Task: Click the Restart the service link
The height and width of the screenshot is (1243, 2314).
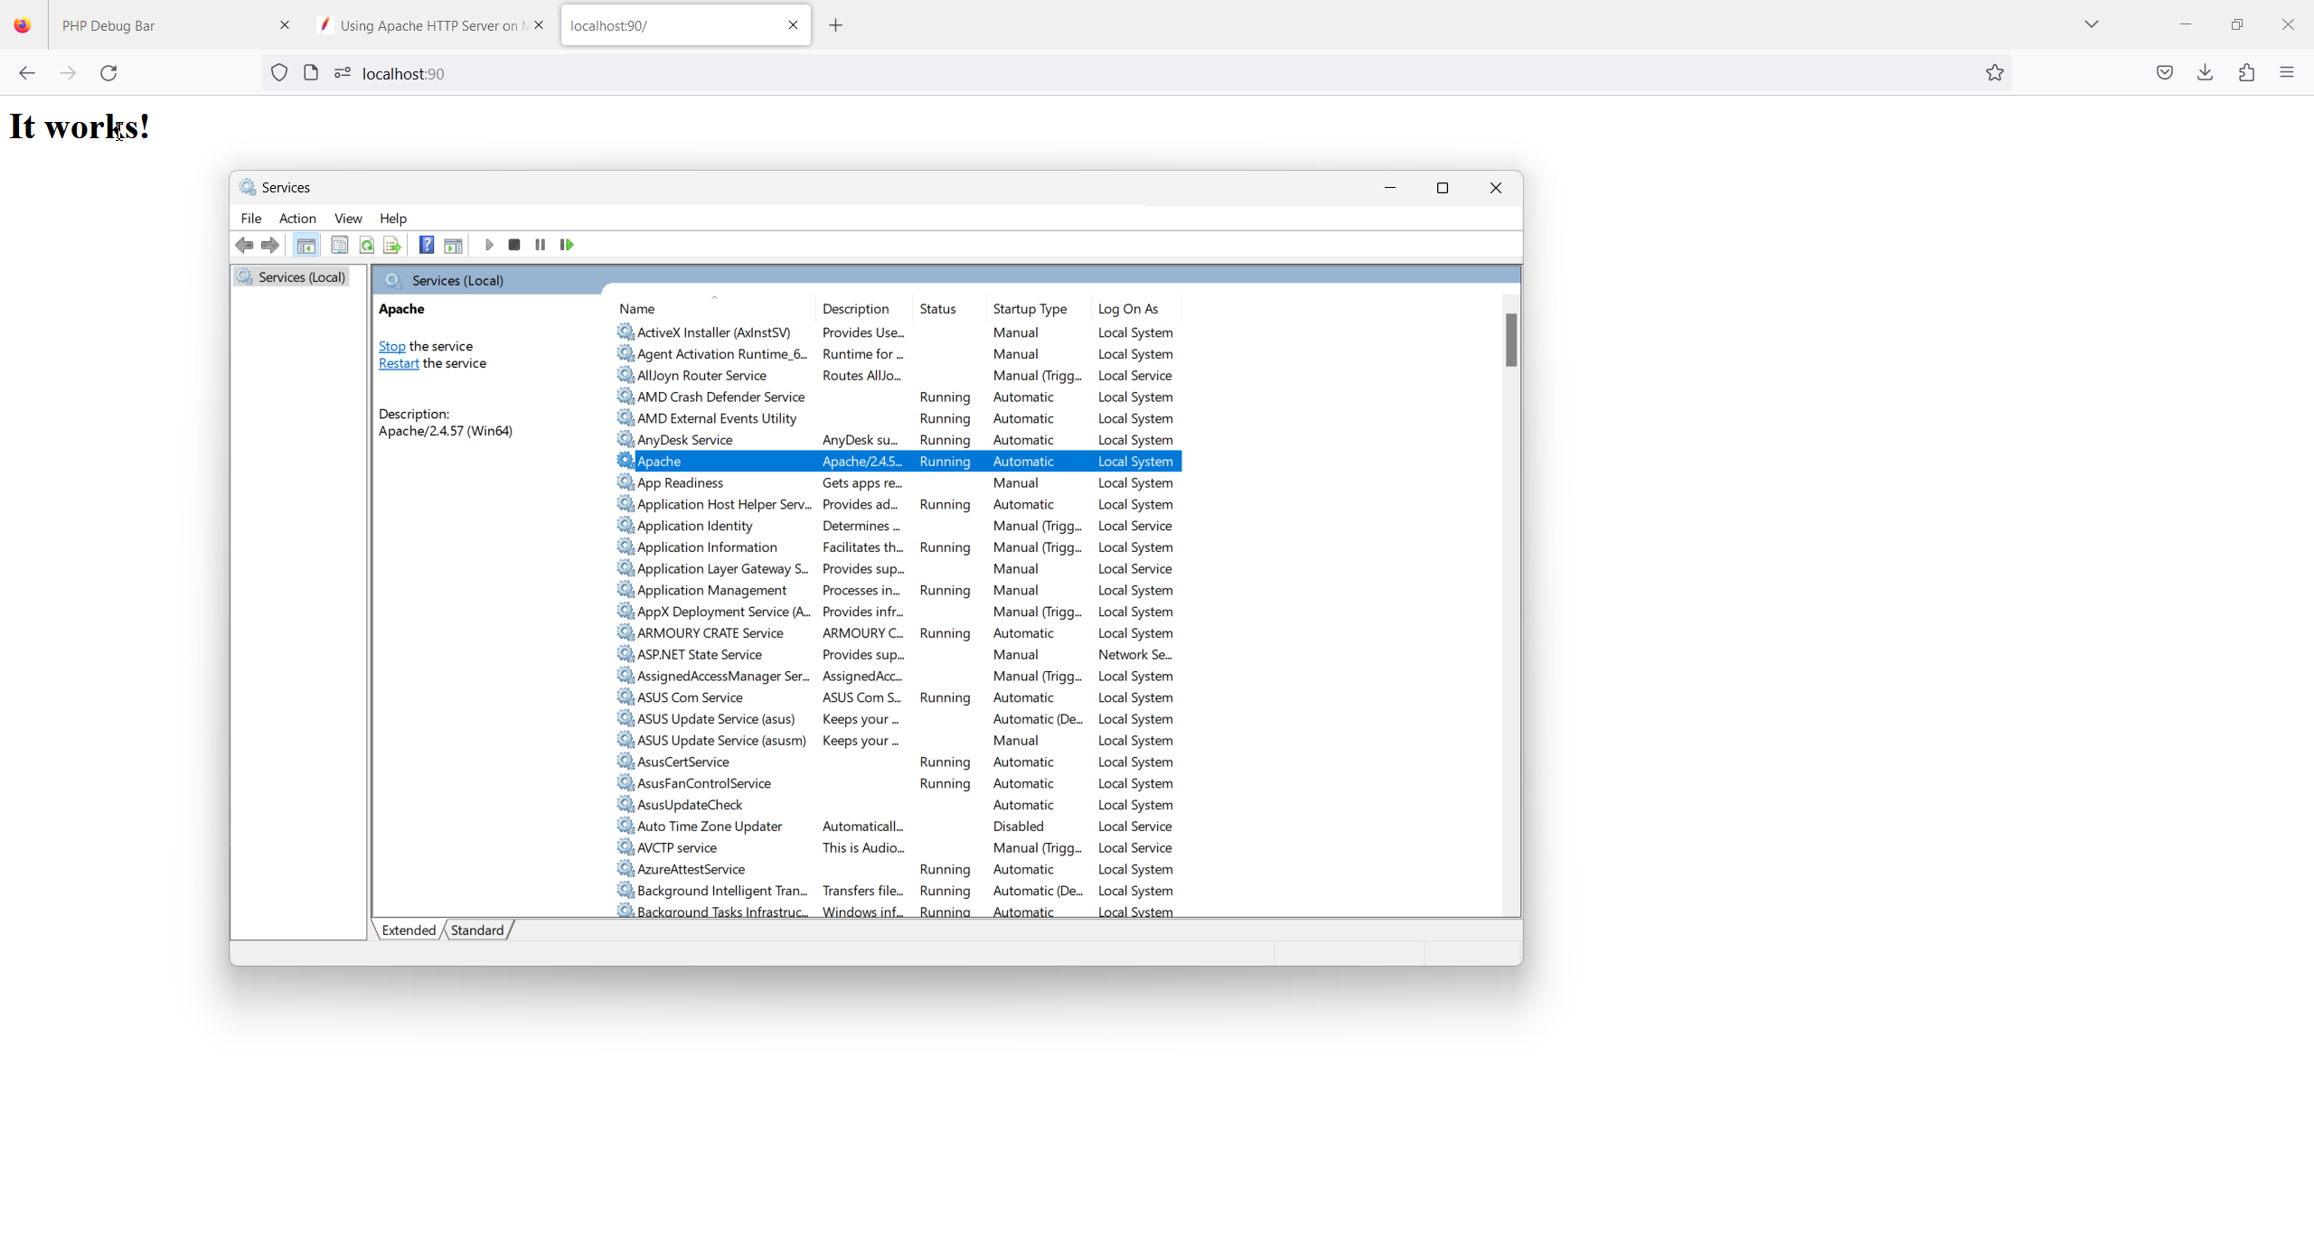Action: [399, 363]
